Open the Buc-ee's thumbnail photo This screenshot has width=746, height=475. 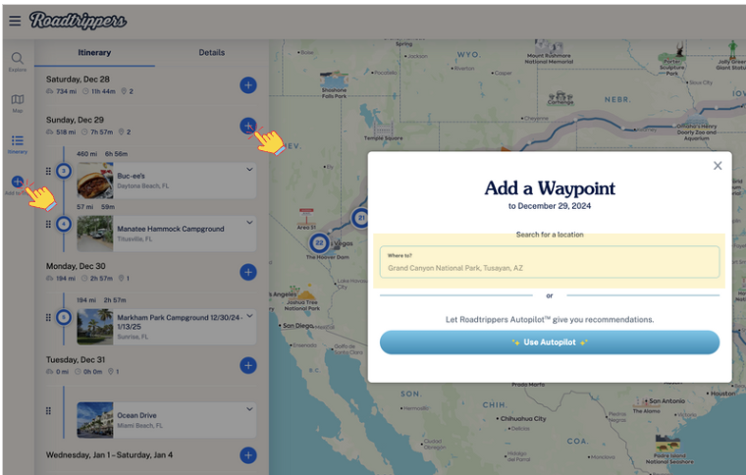[95, 181]
